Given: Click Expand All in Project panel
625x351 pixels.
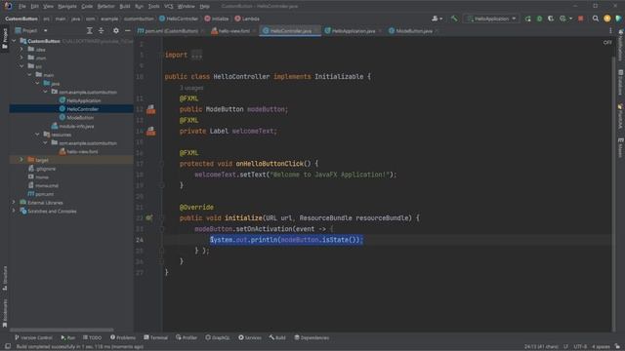Looking at the screenshot, I should (x=89, y=30).
